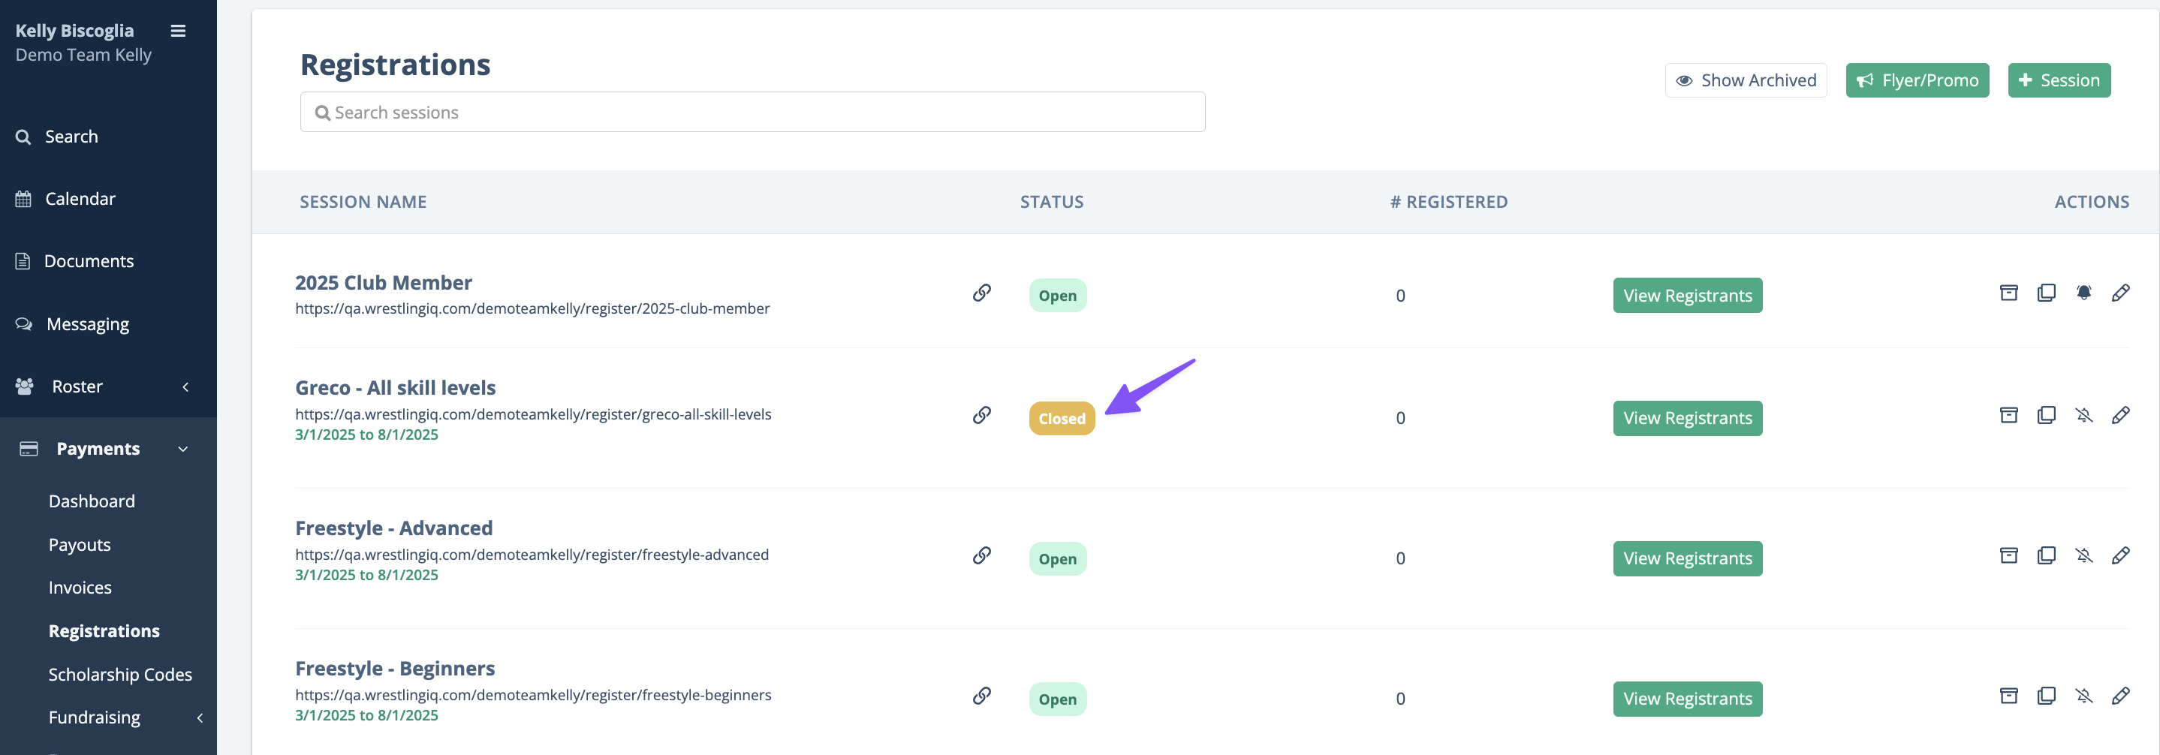The width and height of the screenshot is (2160, 755).
Task: View Registrants for Freestyle - Advanced
Action: coord(1687,559)
